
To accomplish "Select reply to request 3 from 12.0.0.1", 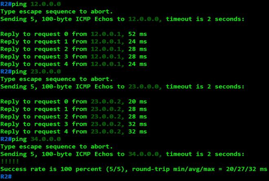I will [x=73, y=57].
